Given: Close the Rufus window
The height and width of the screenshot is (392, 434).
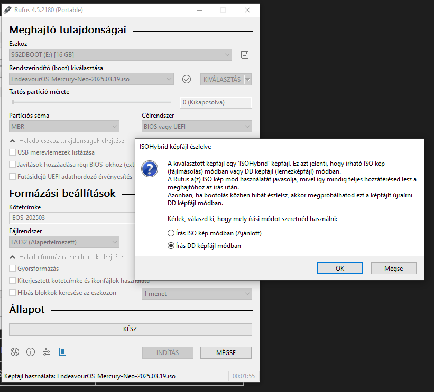Looking at the screenshot, I should [247, 10].
